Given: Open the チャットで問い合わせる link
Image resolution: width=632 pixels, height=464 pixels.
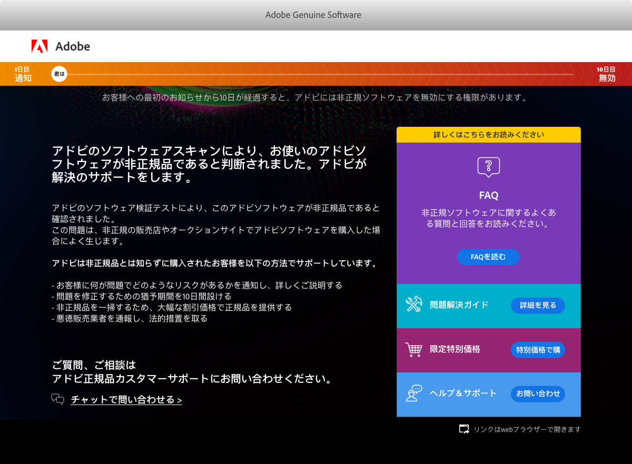Looking at the screenshot, I should click(125, 400).
